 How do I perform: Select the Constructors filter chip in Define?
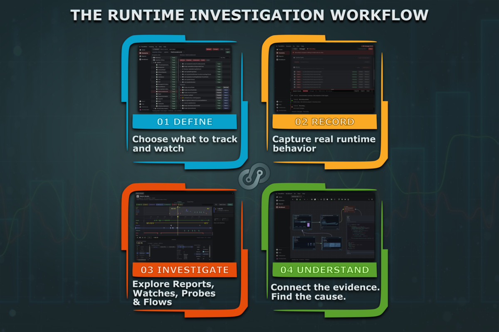[x=196, y=60]
